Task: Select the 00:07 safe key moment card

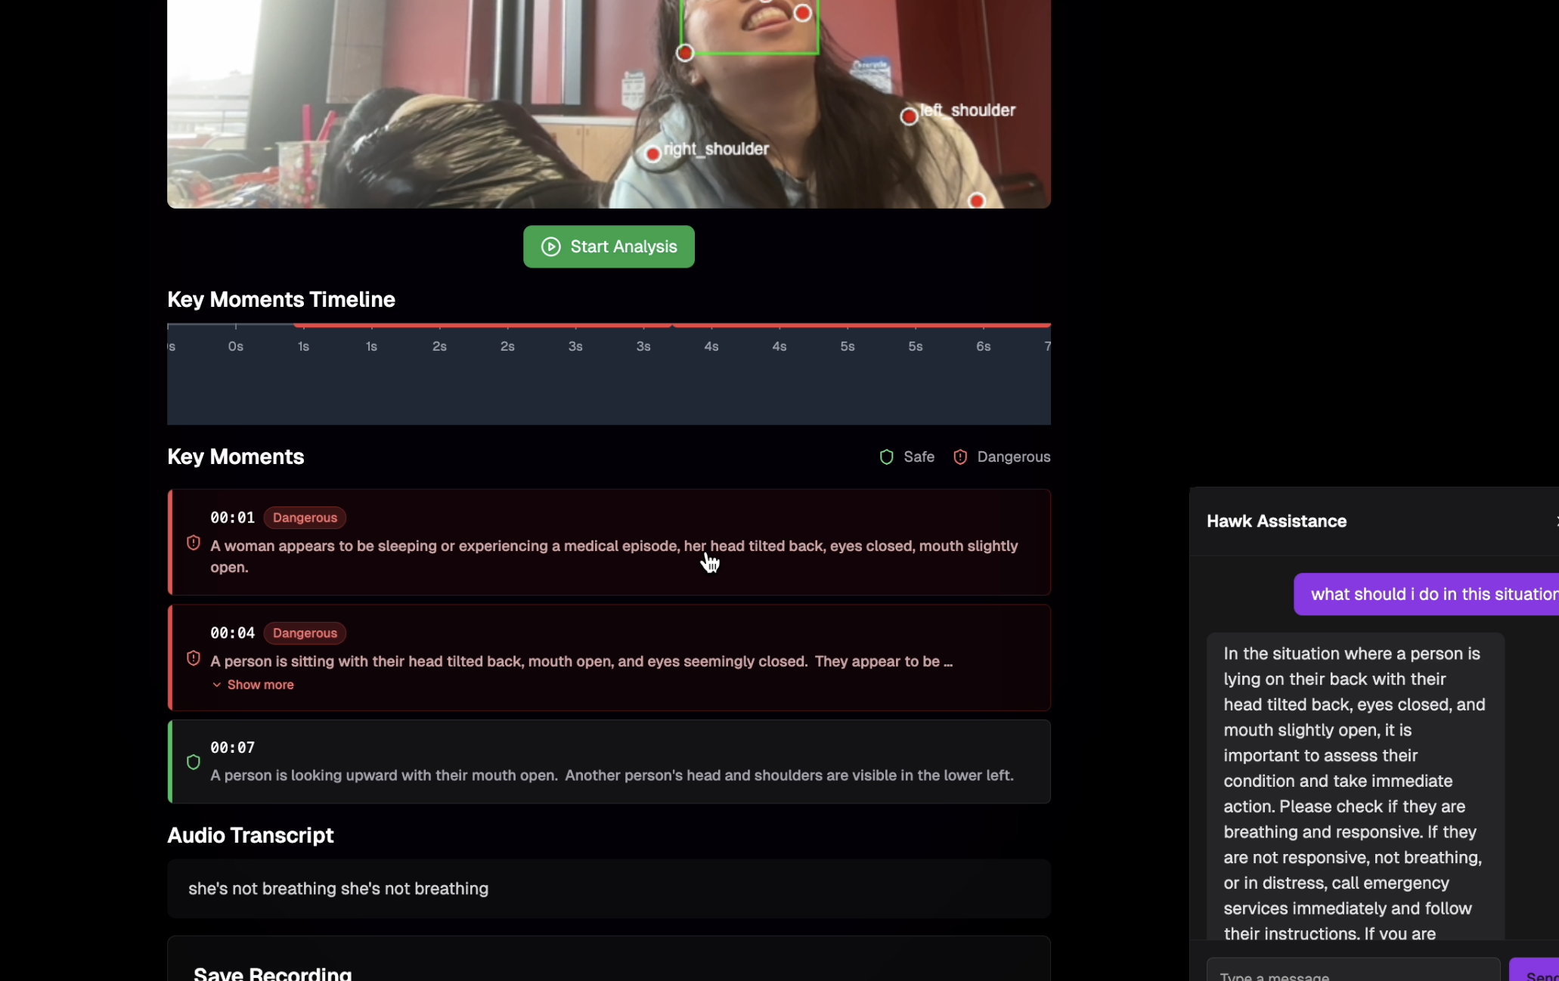Action: click(609, 762)
